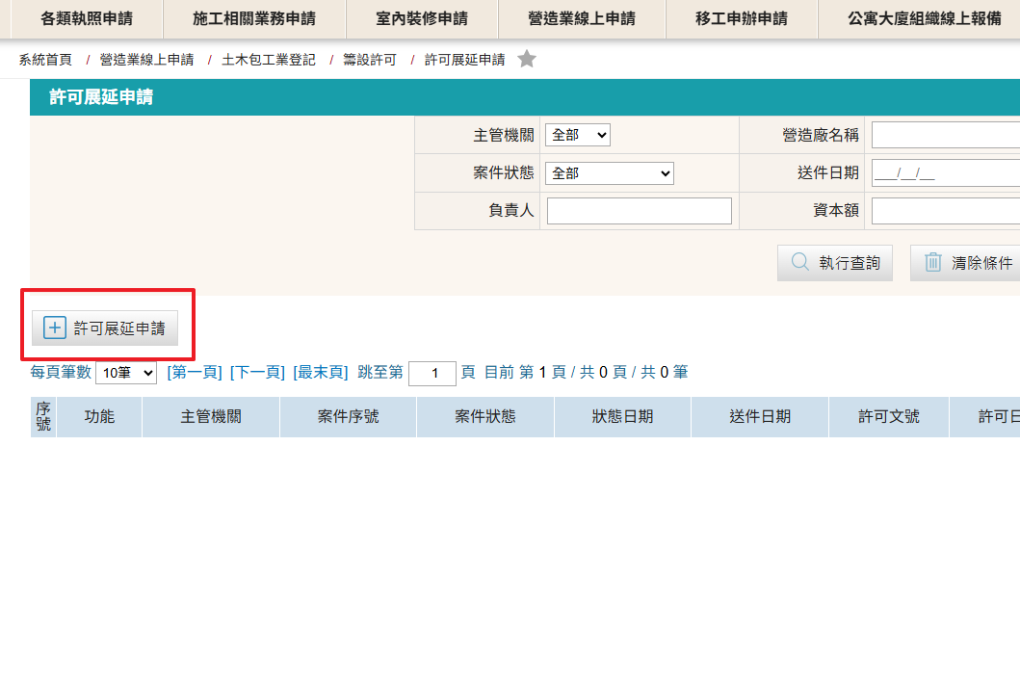Change the 每頁筆數 rows-per-page dropdown
Image resolution: width=1020 pixels, height=682 pixels.
tap(126, 373)
